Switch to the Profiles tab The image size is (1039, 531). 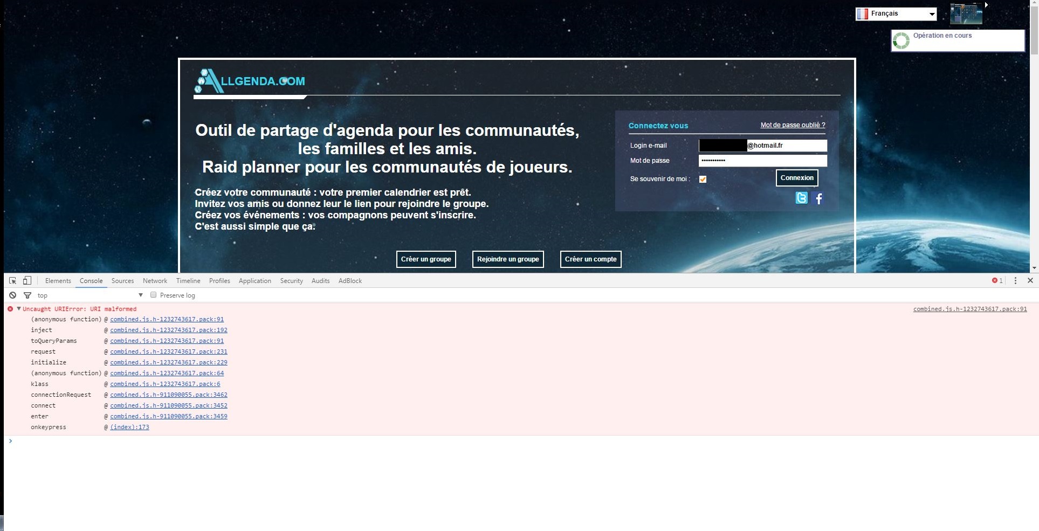pyautogui.click(x=219, y=280)
